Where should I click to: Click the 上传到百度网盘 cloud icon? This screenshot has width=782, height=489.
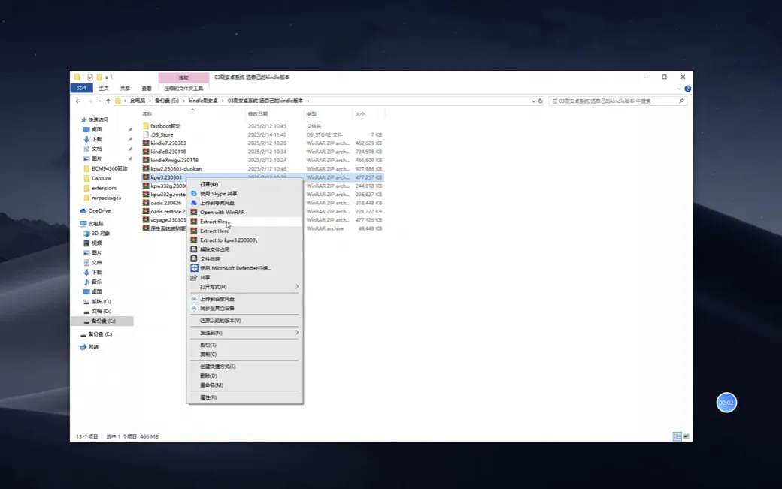tap(194, 299)
